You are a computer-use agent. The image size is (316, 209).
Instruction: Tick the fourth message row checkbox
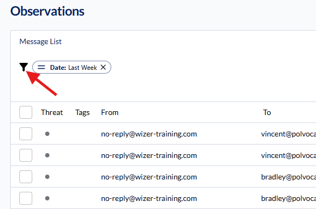coord(26,198)
